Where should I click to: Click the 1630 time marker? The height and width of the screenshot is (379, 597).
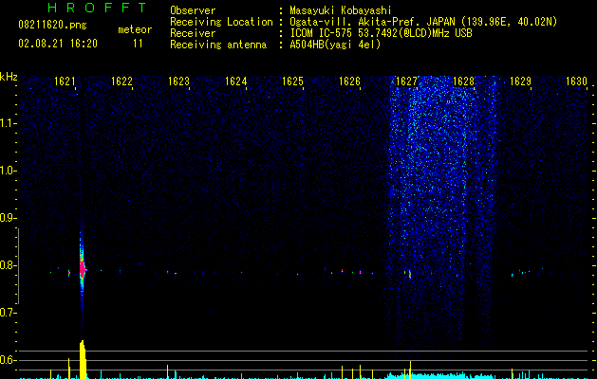[576, 81]
